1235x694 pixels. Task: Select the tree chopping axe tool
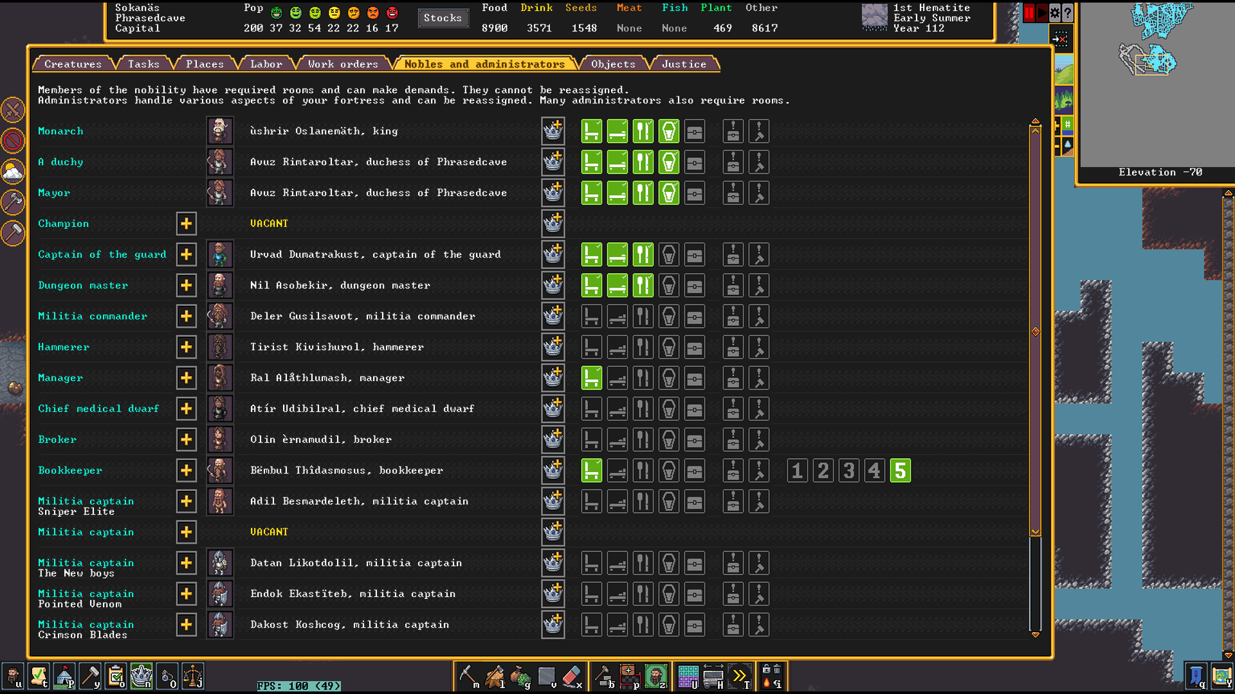point(494,677)
